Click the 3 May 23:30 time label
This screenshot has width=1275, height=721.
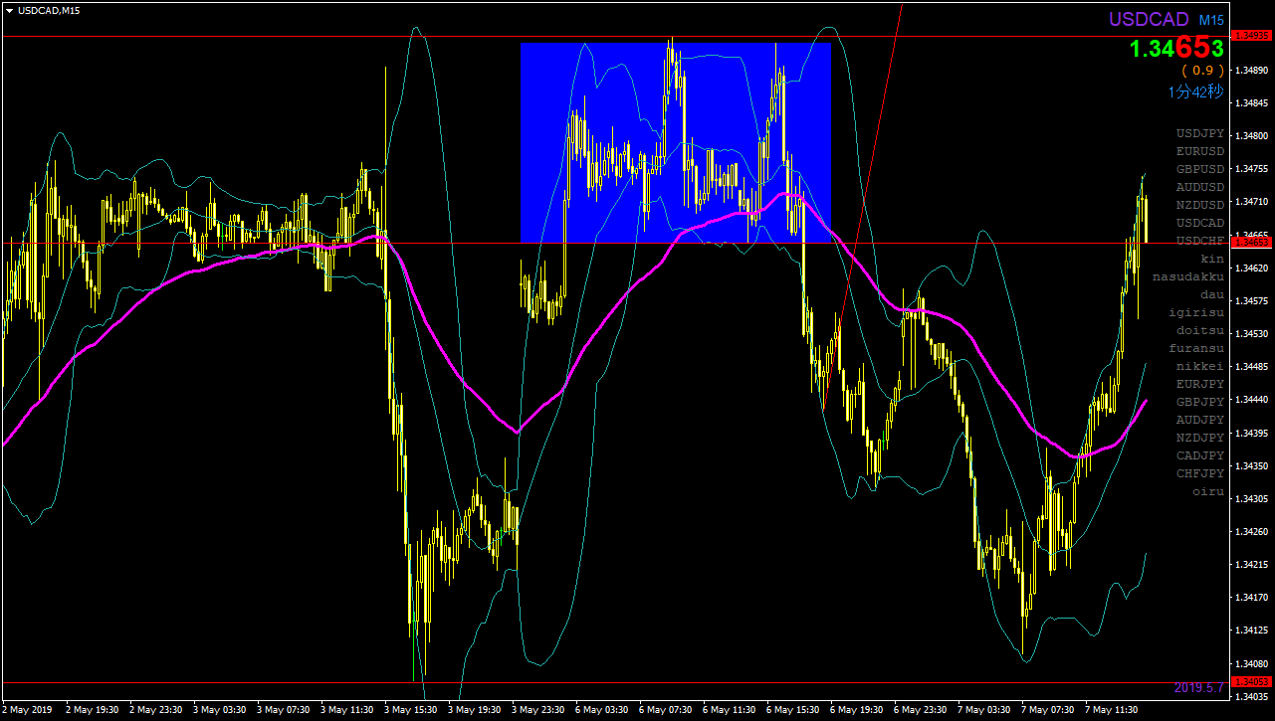pyautogui.click(x=538, y=710)
